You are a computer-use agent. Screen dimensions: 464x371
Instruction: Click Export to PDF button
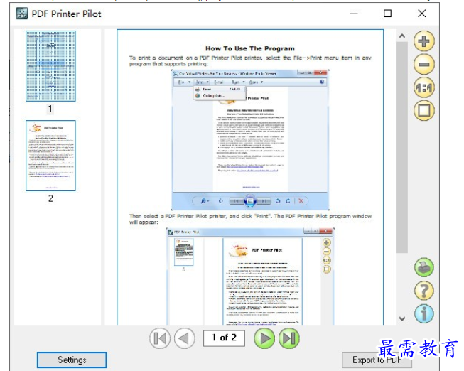pos(377,360)
